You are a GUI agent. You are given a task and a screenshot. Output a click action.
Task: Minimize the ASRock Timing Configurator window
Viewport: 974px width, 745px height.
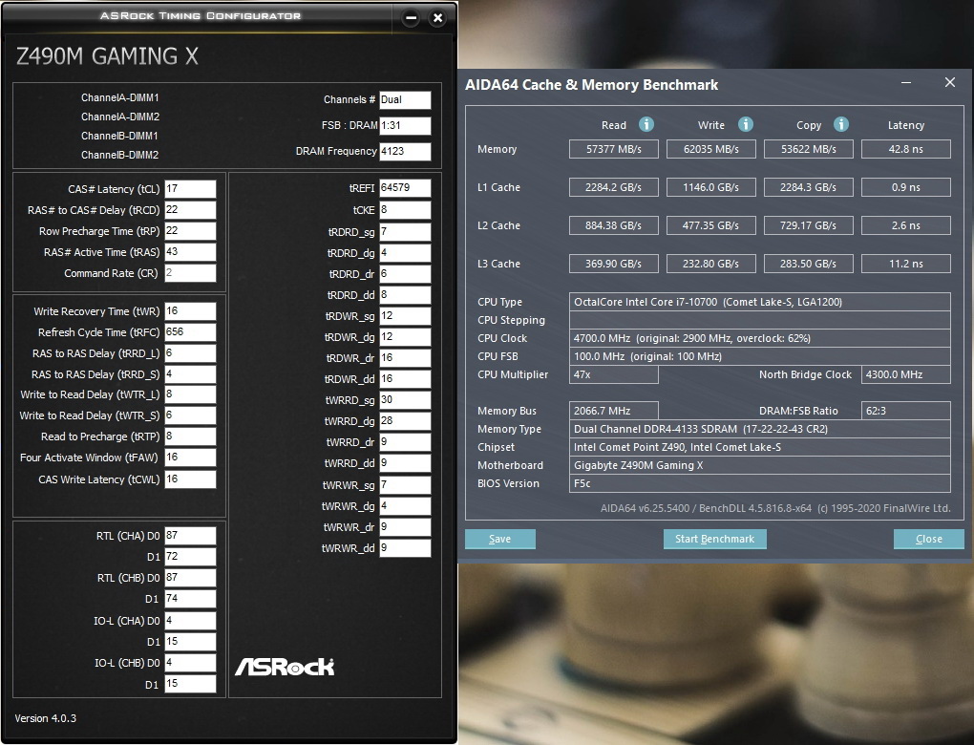(411, 18)
